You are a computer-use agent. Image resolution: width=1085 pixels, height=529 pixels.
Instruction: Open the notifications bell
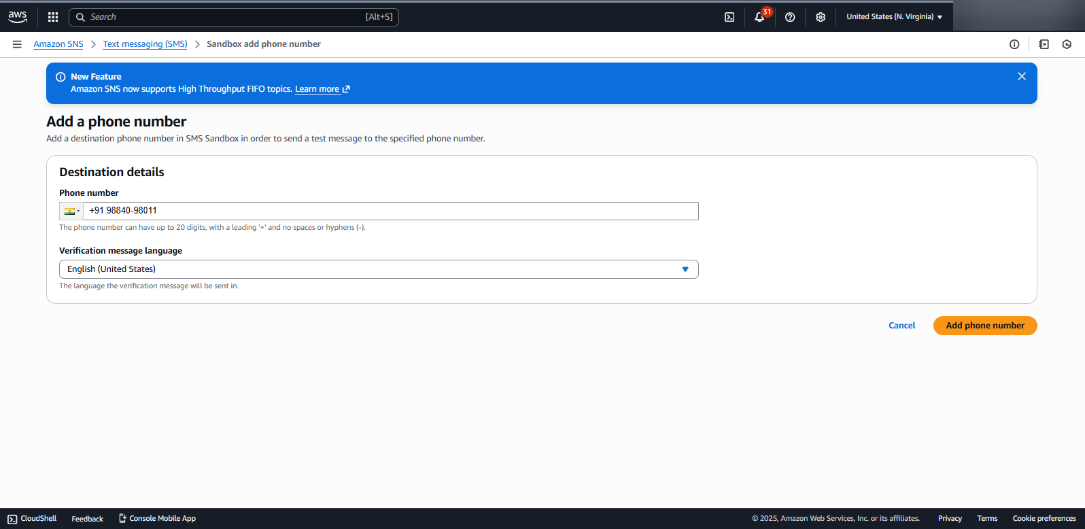pyautogui.click(x=759, y=17)
